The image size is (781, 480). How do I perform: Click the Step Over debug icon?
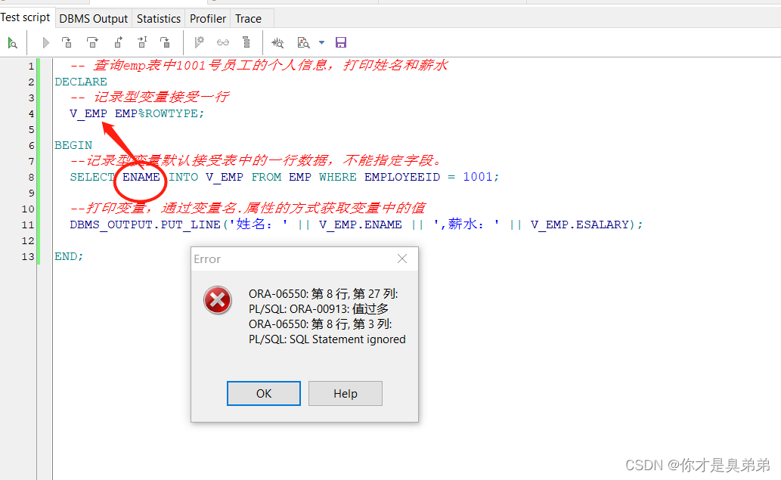click(x=92, y=43)
